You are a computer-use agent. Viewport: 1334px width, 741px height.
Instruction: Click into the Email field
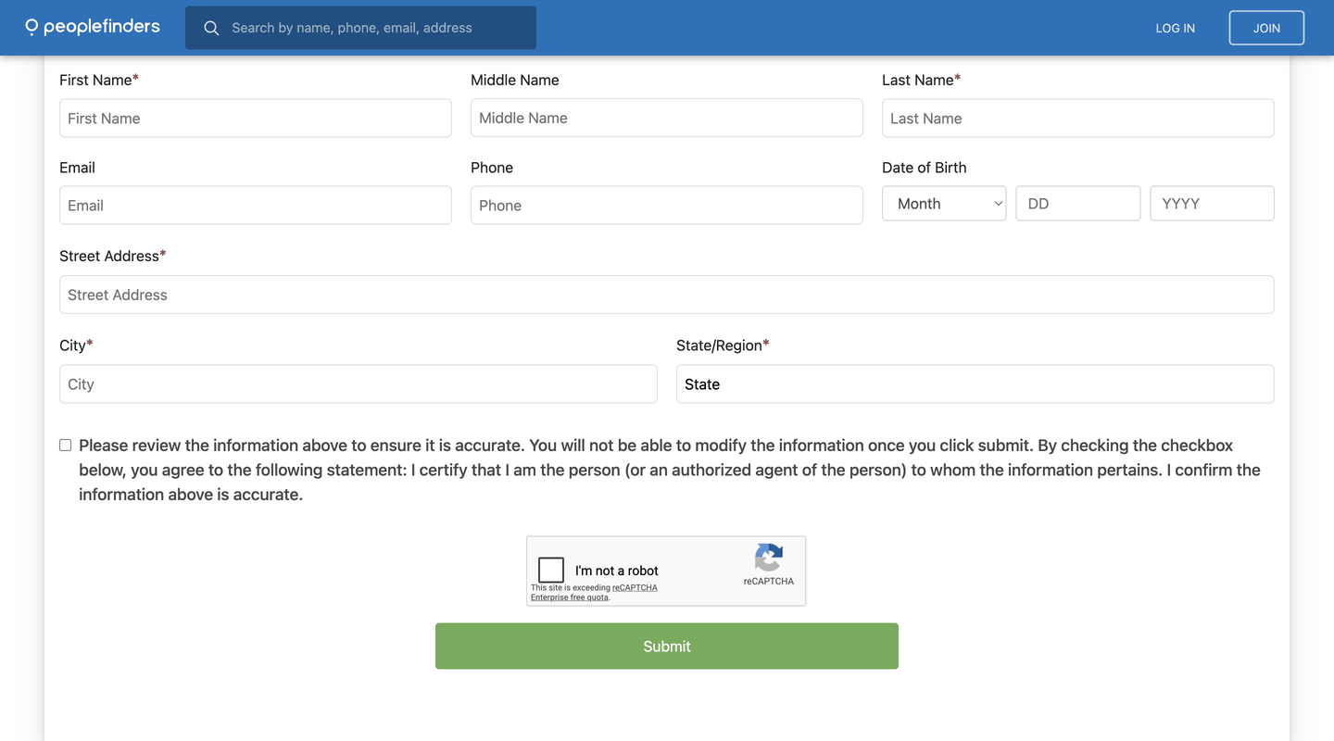coord(256,206)
